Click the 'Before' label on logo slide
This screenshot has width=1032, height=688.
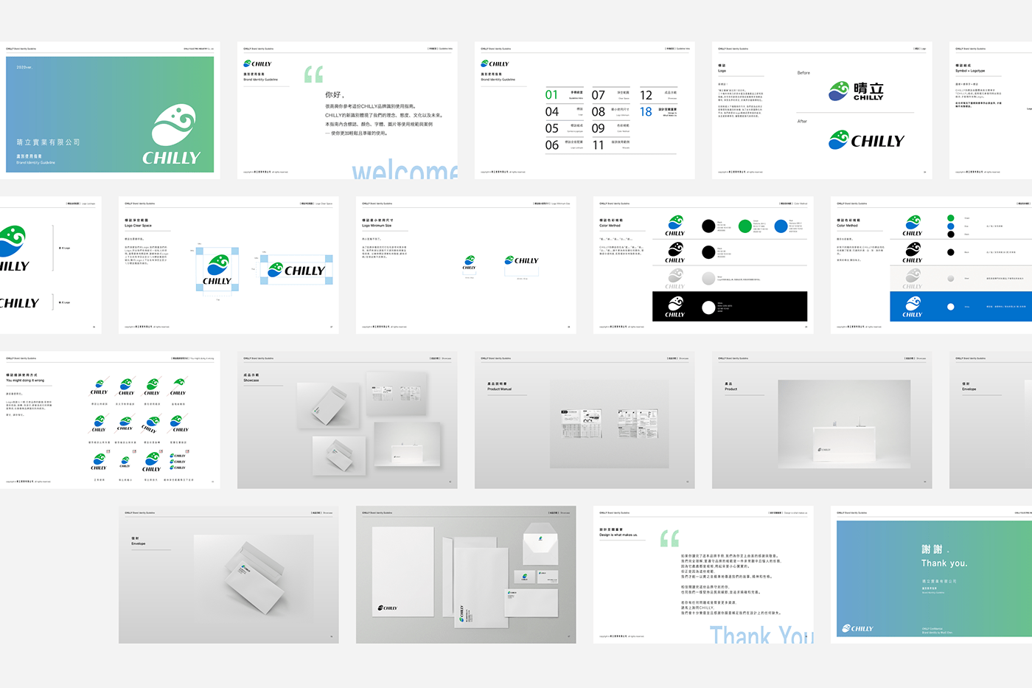803,73
